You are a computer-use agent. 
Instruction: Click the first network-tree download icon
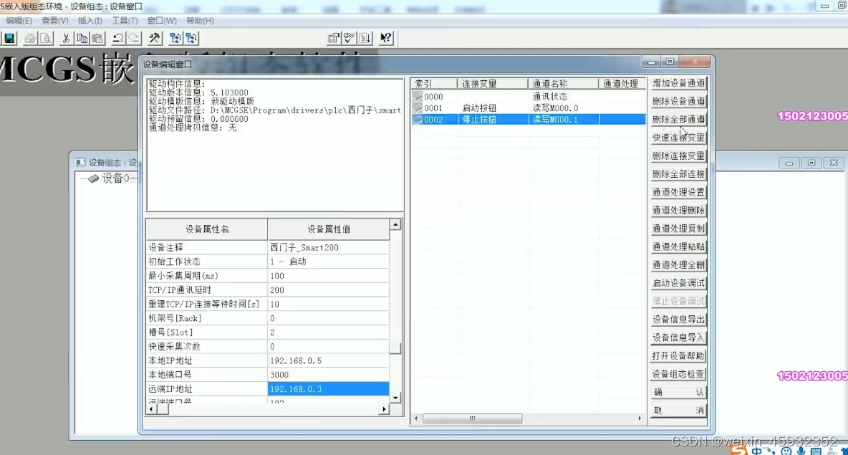click(175, 38)
